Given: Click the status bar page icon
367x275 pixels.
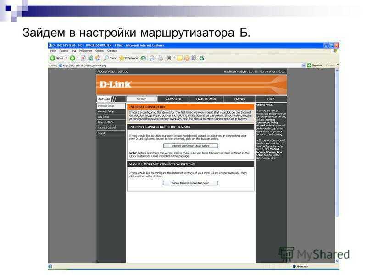Looking at the screenshot, I should (x=50, y=266).
